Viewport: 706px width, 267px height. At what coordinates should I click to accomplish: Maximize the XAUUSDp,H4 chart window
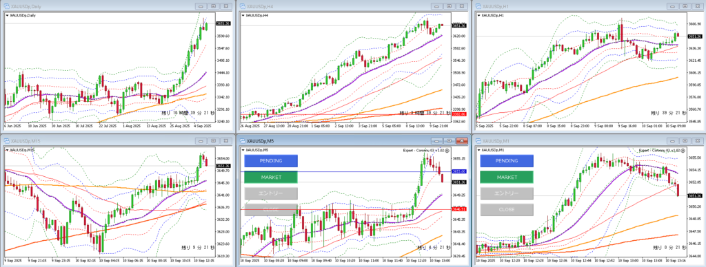pyautogui.click(x=450, y=6)
